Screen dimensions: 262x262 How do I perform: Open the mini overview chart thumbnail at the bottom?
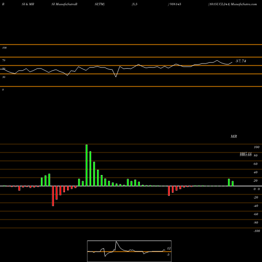coord(129,251)
